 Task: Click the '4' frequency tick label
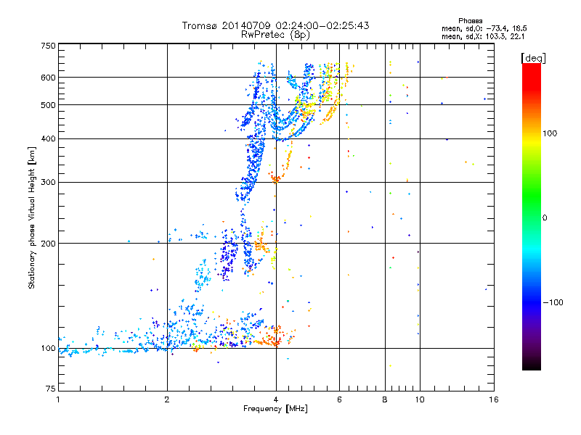(x=276, y=399)
